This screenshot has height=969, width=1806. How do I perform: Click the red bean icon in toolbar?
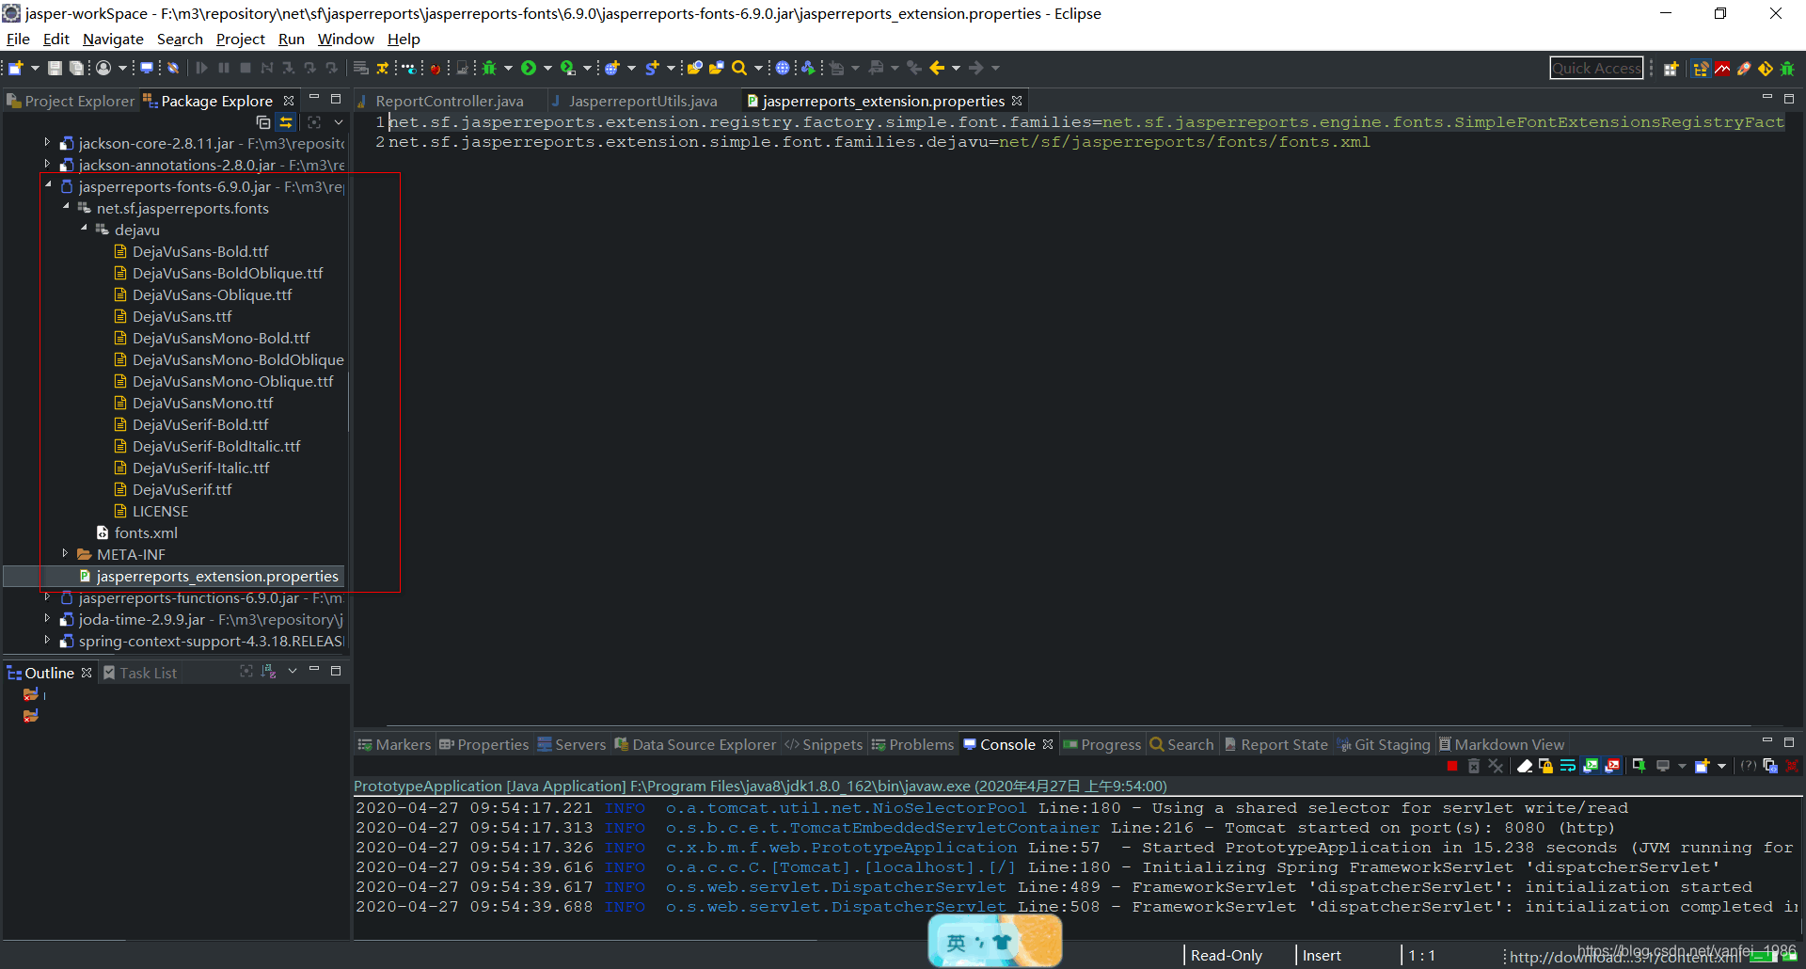(x=435, y=68)
